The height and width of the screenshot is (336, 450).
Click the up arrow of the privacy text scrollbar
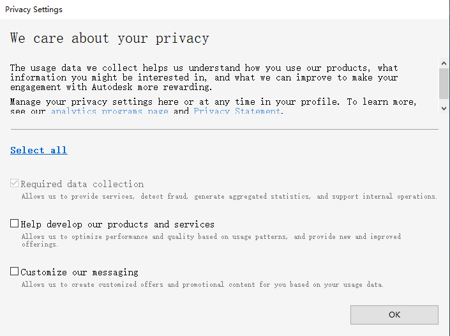pyautogui.click(x=444, y=63)
